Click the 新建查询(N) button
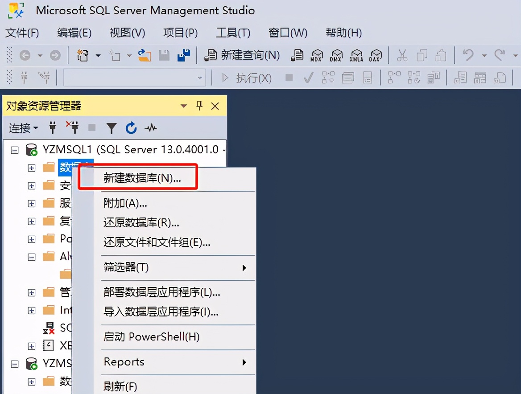This screenshot has height=394, width=521. [242, 55]
